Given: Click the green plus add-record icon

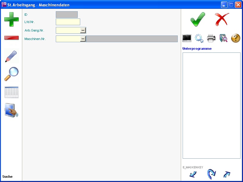Looking at the screenshot, I should 11,19.
